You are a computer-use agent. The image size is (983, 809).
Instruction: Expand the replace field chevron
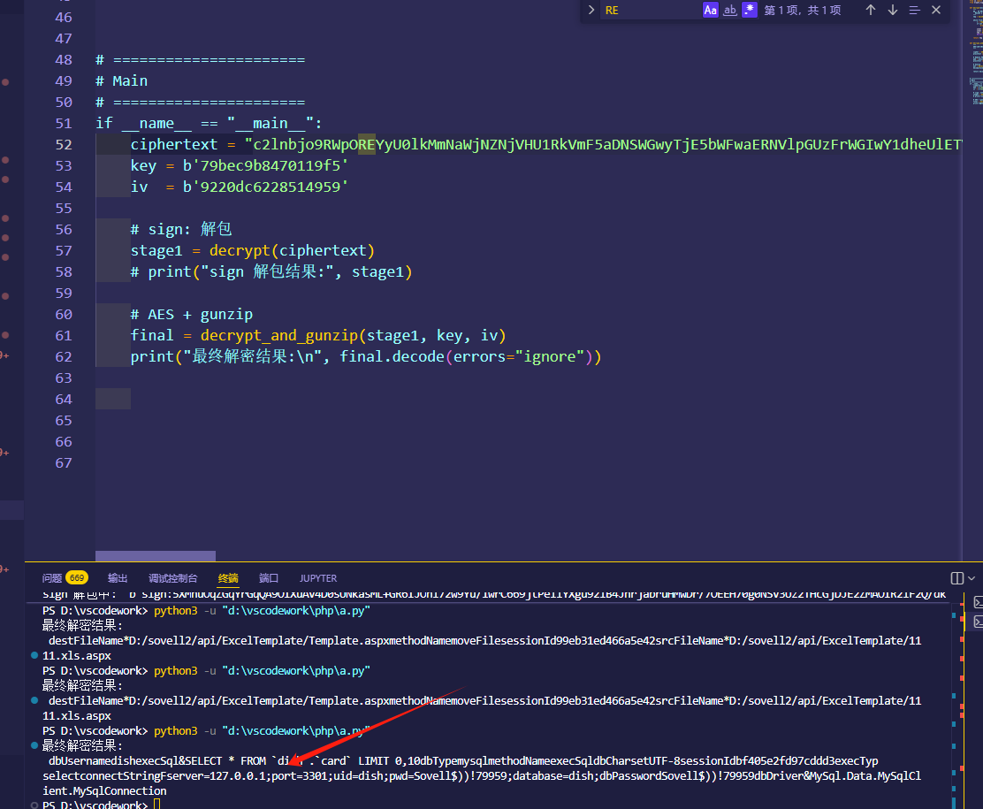[591, 10]
